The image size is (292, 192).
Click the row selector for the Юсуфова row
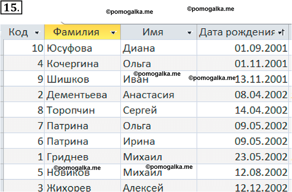click(x=2, y=47)
